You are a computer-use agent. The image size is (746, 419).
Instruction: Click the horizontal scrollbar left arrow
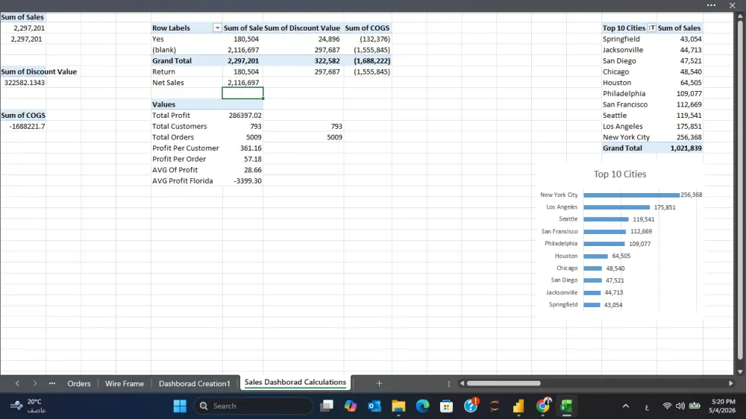pyautogui.click(x=462, y=383)
